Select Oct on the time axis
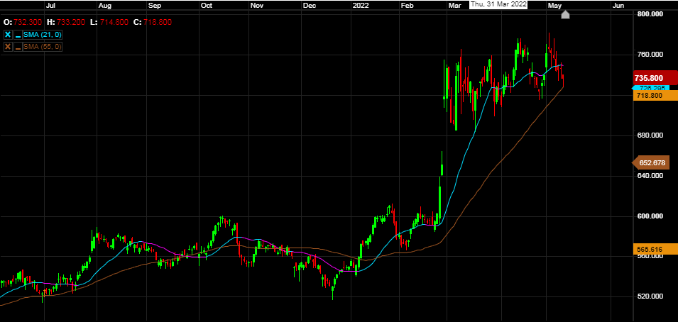The height and width of the screenshot is (322, 678). click(x=207, y=5)
